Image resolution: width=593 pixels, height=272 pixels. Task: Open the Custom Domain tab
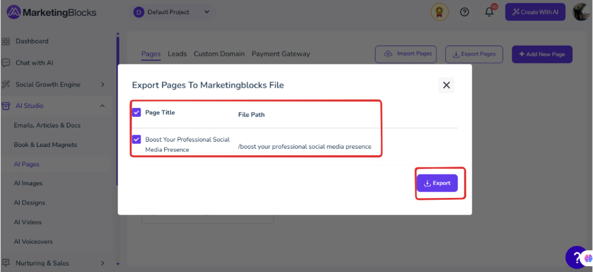pos(219,54)
